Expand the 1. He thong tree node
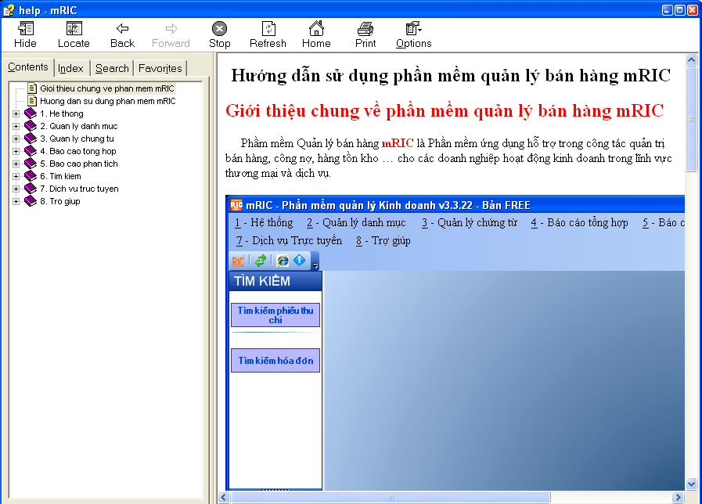This screenshot has height=504, width=702. (16, 113)
